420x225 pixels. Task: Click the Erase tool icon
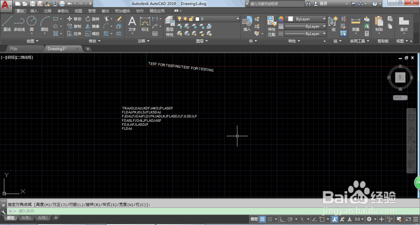(x=119, y=19)
